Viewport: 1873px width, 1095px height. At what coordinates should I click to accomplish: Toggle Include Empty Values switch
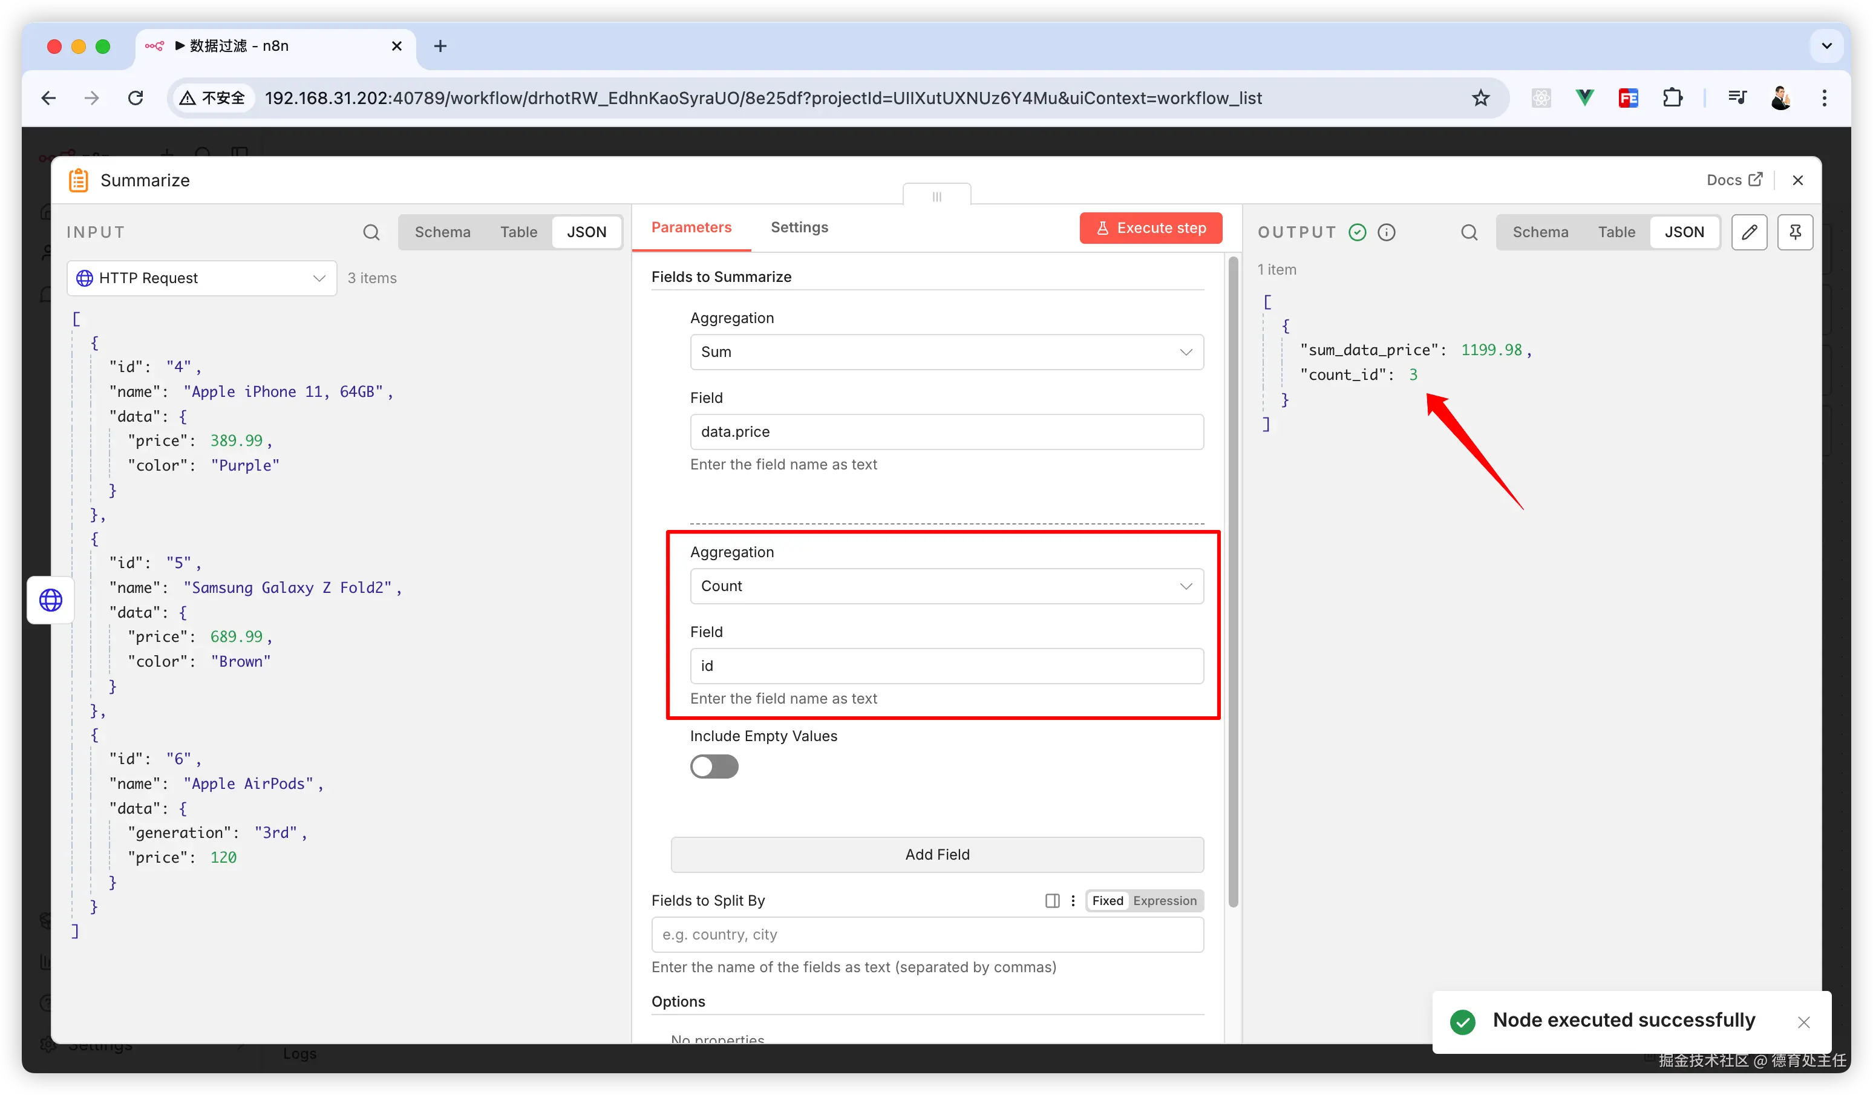pos(713,766)
